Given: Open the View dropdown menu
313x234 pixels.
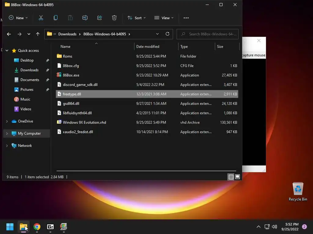Looking at the screenshot, I should pyautogui.click(x=164, y=18).
